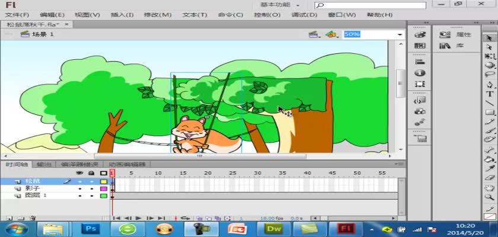
Task: Toggle visibility of the 松鼠 layer
Action: (79, 181)
